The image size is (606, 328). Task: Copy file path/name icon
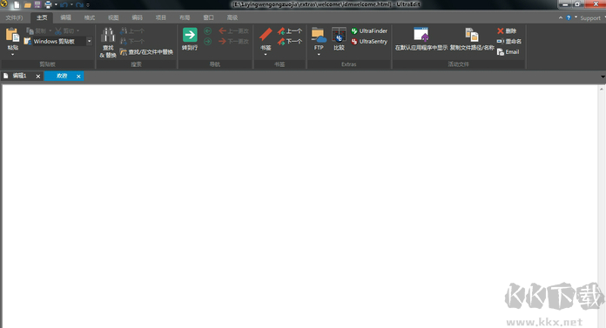[x=472, y=35]
